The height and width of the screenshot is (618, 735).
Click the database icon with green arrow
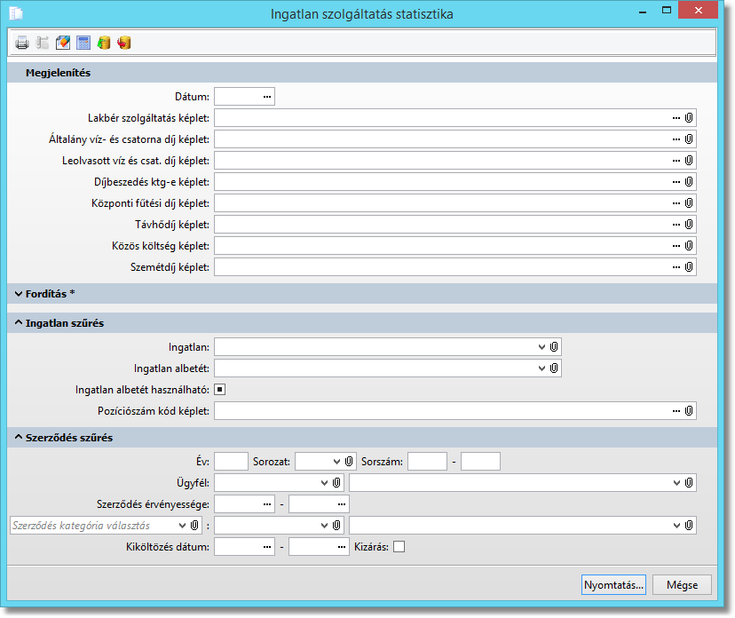(104, 42)
